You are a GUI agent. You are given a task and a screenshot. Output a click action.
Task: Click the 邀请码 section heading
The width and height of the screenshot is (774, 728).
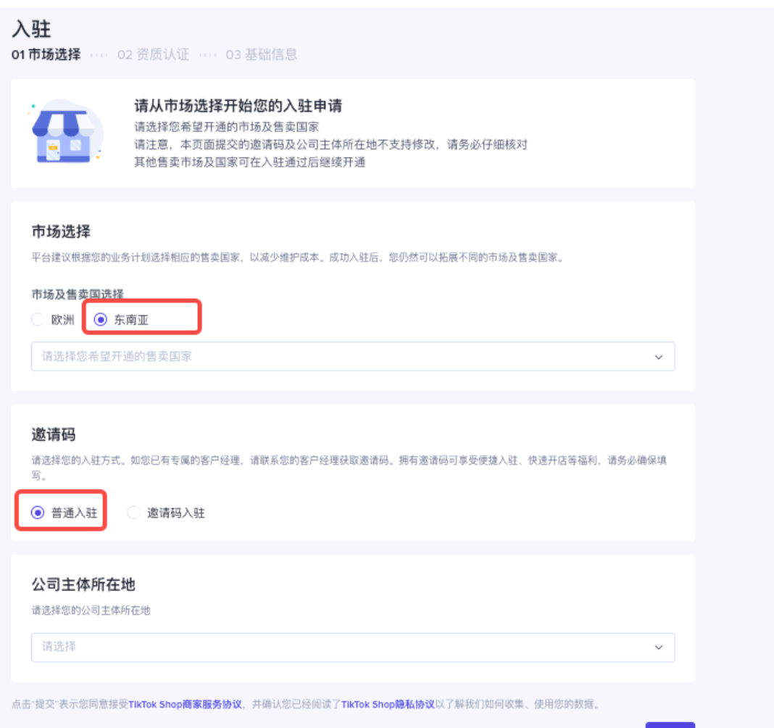54,434
